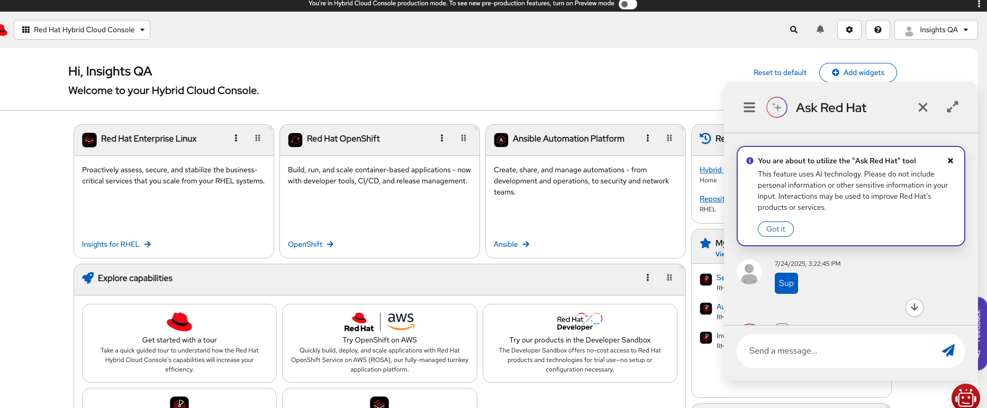The image size is (987, 408).
Task: Open the Insights QA user dropdown
Action: (x=936, y=30)
